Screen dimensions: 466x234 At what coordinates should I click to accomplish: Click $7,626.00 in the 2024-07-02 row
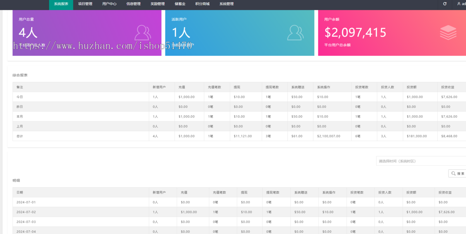coord(447,212)
